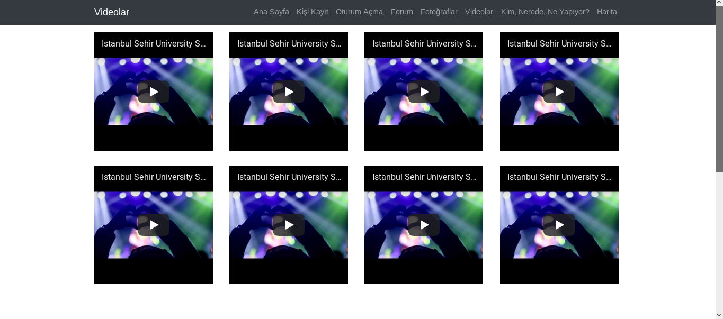The height and width of the screenshot is (319, 723).
Task: Go to Ana Sayfa page
Action: [271, 12]
